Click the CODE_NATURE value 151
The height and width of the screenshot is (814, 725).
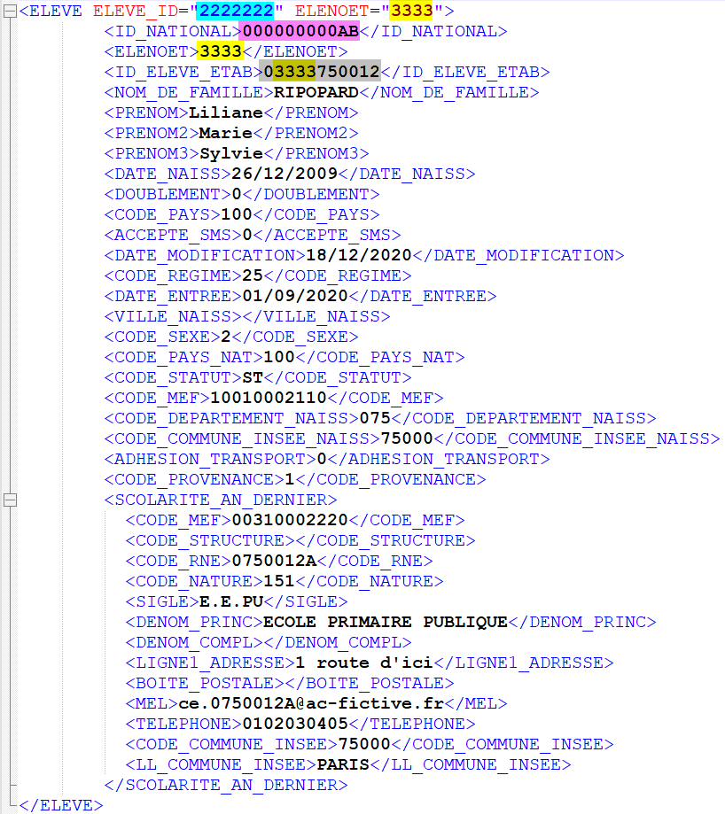coord(279,581)
